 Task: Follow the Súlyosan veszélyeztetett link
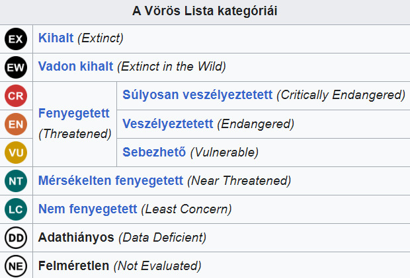[x=198, y=94]
